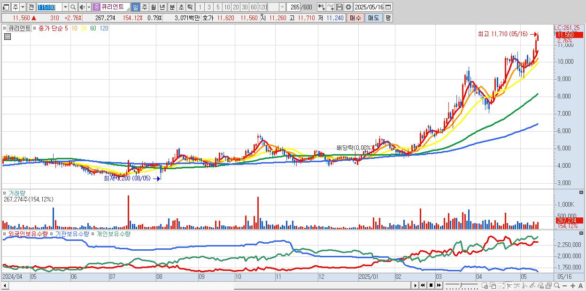Open the 주 market type dropdown arrow

click(x=23, y=7)
